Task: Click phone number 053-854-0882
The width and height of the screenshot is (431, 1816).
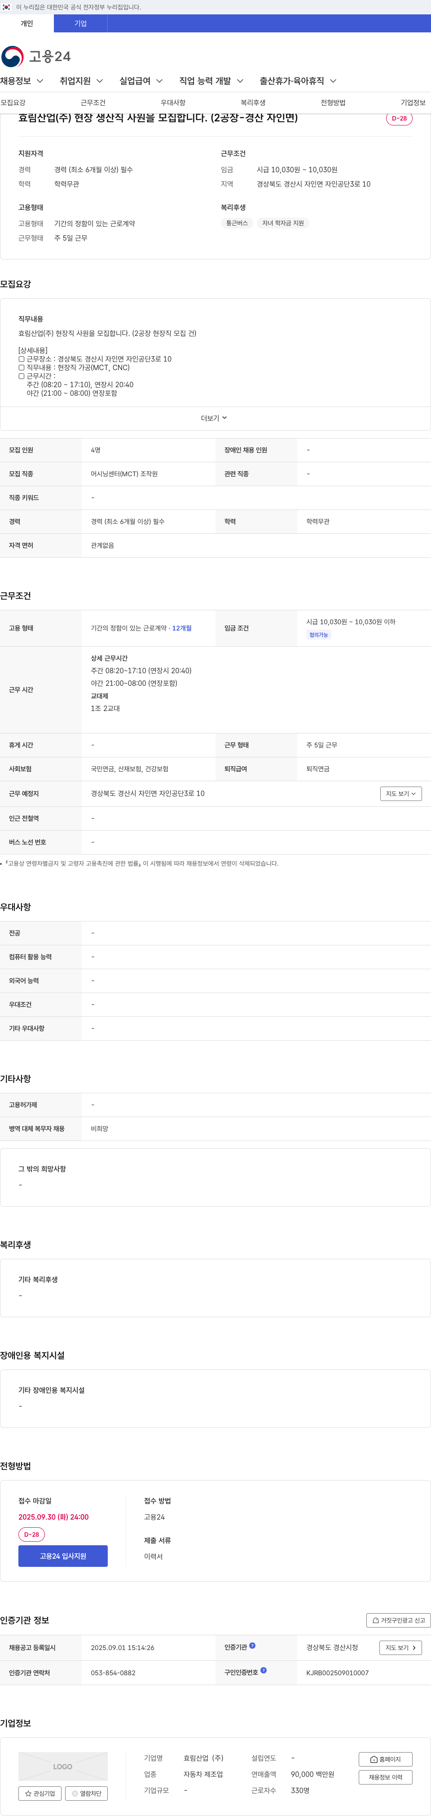Action: pyautogui.click(x=113, y=1673)
